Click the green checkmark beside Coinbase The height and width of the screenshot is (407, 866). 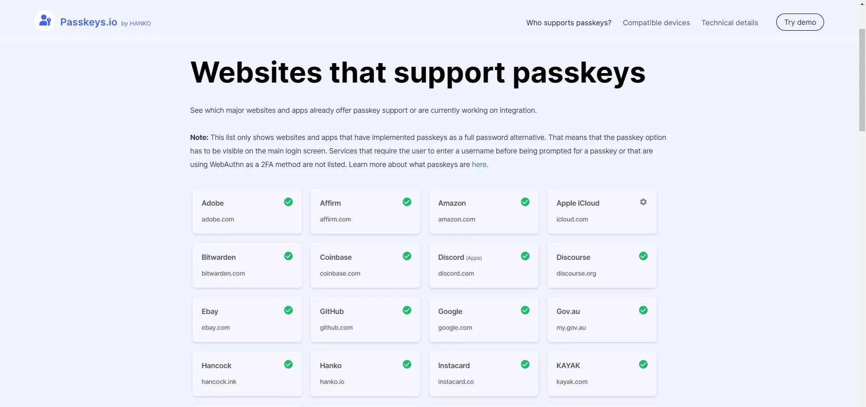tap(406, 256)
